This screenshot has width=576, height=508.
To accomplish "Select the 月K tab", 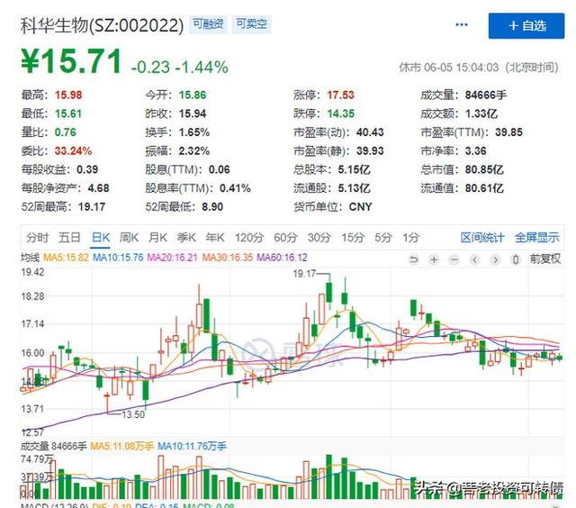I will point(157,238).
